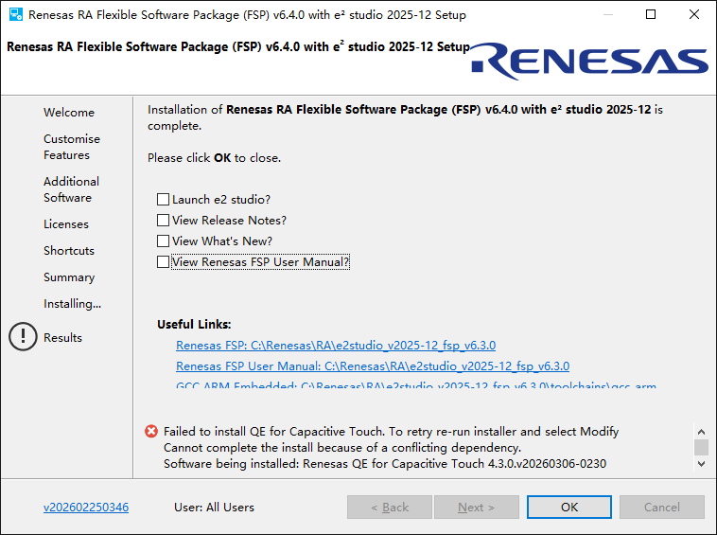The width and height of the screenshot is (717, 535).
Task: Click the Cancel button
Action: pos(662,508)
